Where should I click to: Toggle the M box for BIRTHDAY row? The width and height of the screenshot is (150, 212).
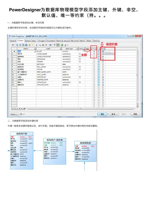103,64
